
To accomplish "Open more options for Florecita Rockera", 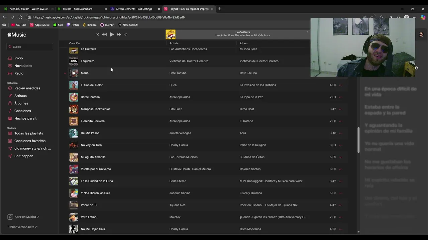I will point(341,121).
